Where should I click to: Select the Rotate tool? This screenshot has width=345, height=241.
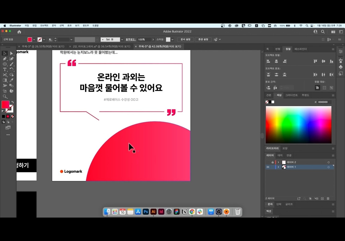point(11,70)
